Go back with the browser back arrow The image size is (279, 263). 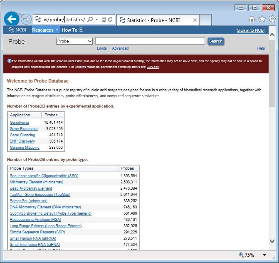coord(12,19)
